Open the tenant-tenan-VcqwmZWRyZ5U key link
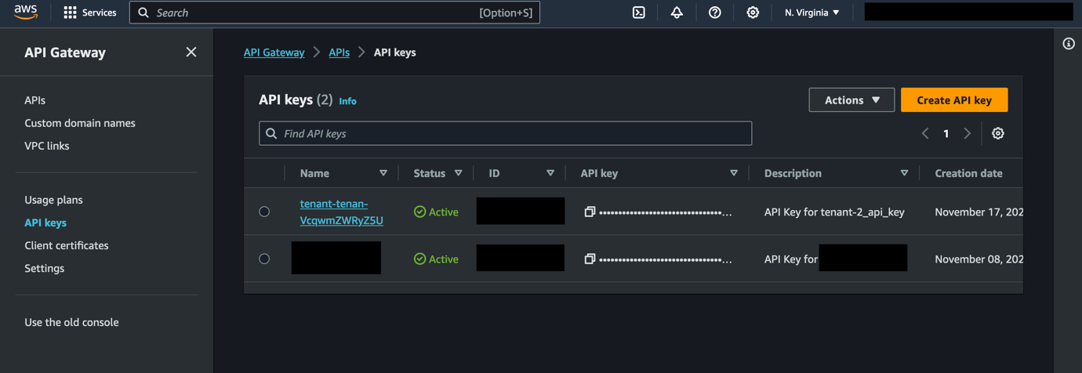The width and height of the screenshot is (1082, 373). pos(342,212)
